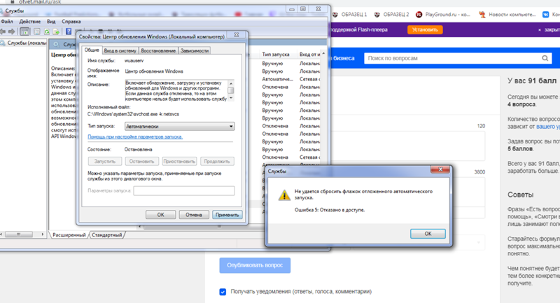Viewport: 560px width, 303px height.
Task: Close the Службы error message box
Action: tap(440, 169)
